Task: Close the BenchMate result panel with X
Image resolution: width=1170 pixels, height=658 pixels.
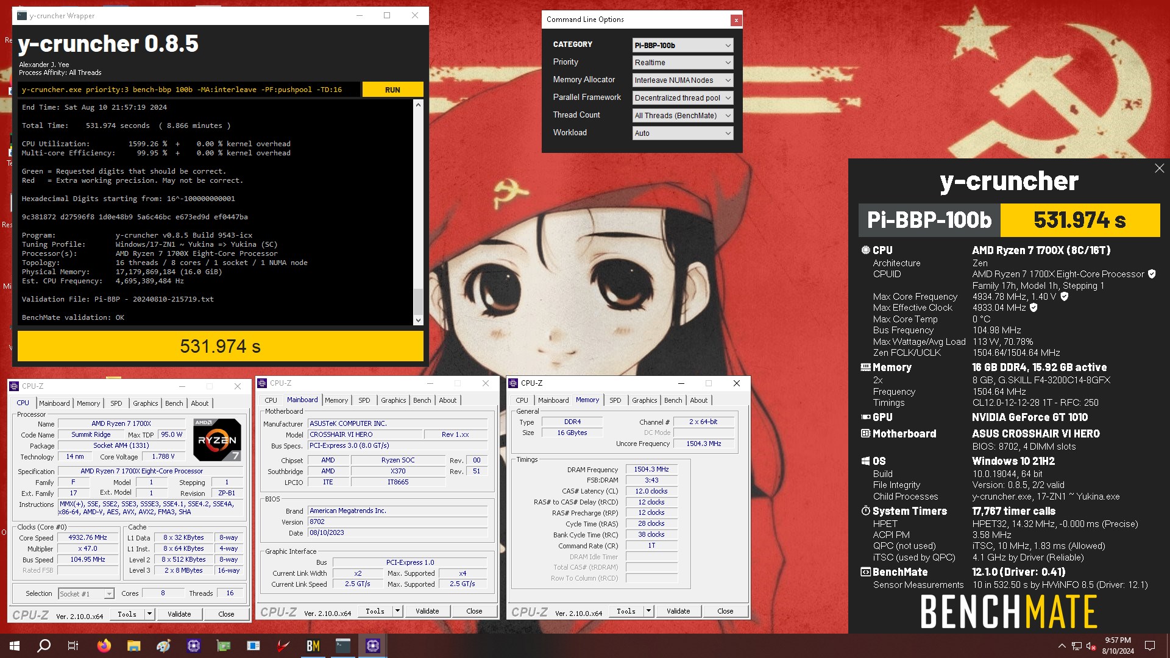Action: (x=1159, y=168)
